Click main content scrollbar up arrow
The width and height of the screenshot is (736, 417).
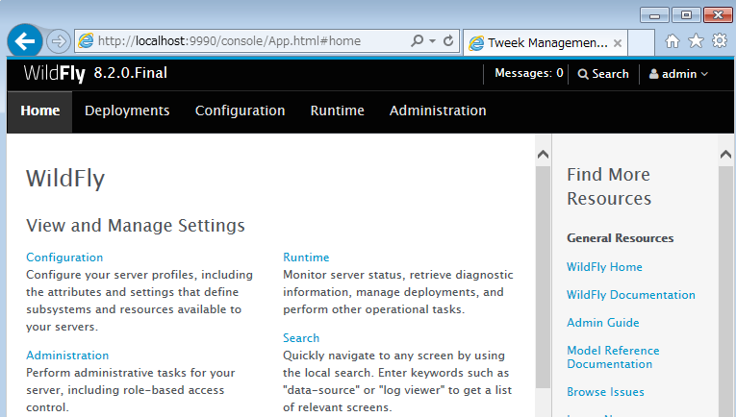tap(543, 154)
